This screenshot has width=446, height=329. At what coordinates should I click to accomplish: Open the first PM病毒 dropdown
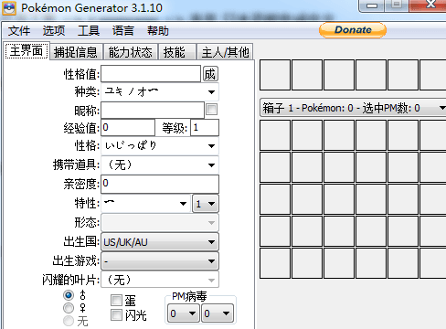(x=184, y=313)
